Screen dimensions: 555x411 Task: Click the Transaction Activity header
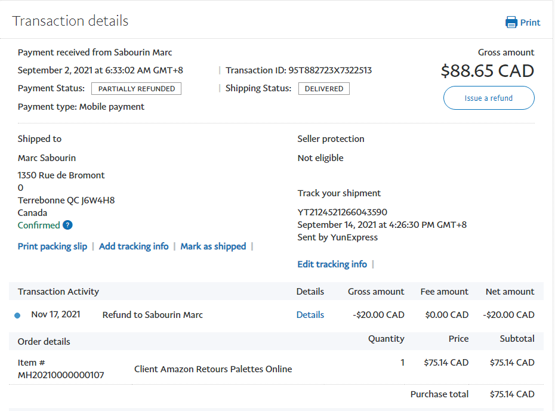(x=58, y=292)
